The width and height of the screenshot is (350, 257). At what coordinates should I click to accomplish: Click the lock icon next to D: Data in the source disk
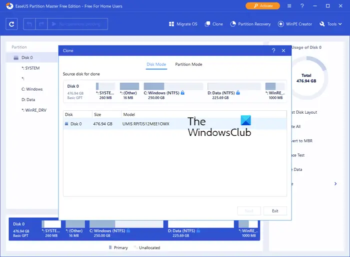point(238,93)
